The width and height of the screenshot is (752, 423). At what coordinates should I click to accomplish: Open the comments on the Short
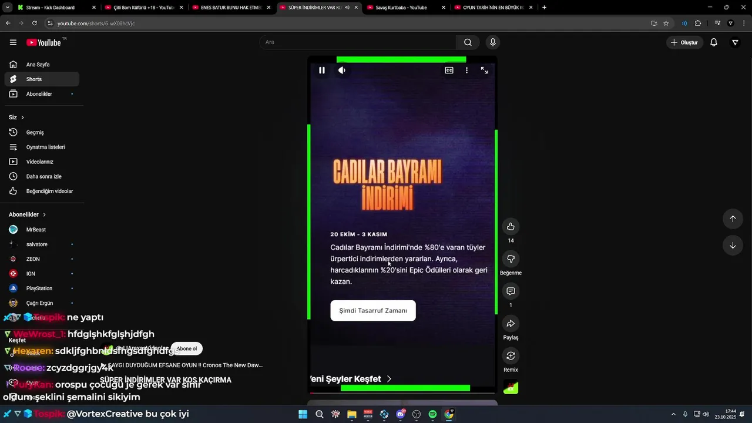point(511,291)
